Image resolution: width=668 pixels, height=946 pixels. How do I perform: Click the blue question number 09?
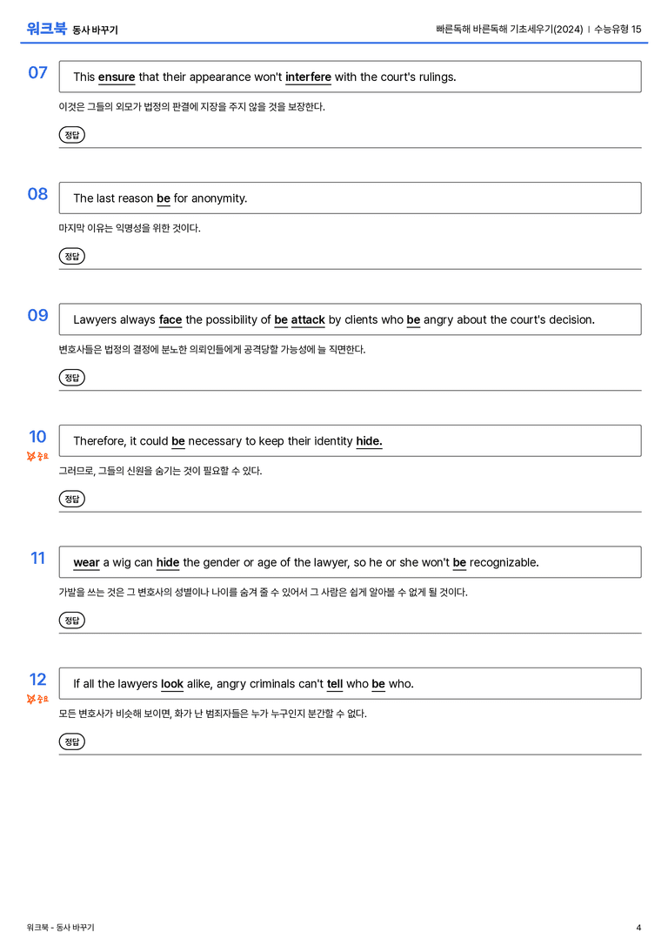[x=38, y=315]
